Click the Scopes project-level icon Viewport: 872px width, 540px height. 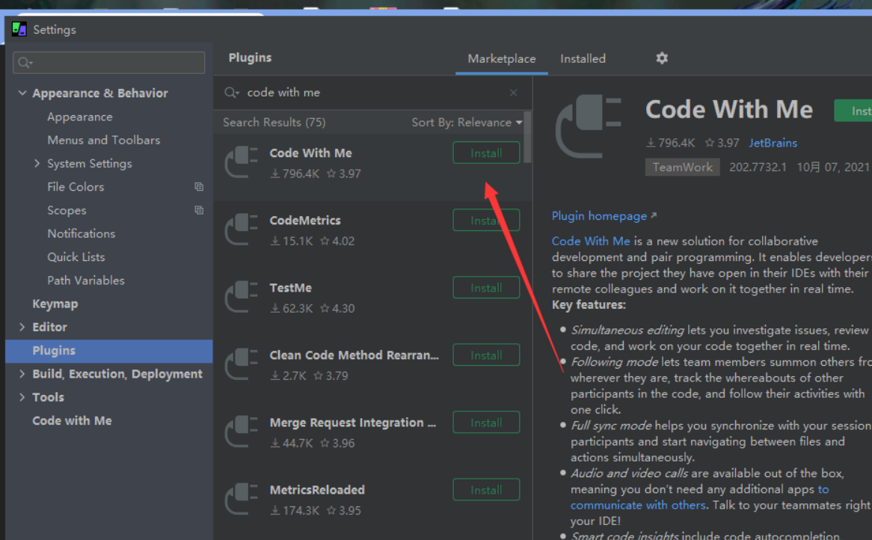pyautogui.click(x=198, y=210)
